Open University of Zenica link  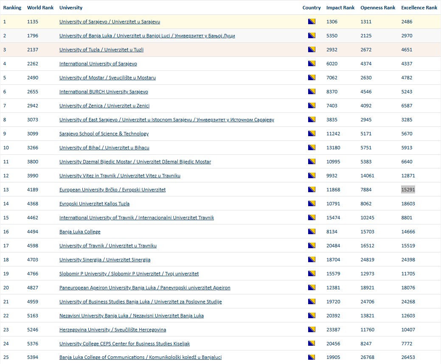pos(104,106)
